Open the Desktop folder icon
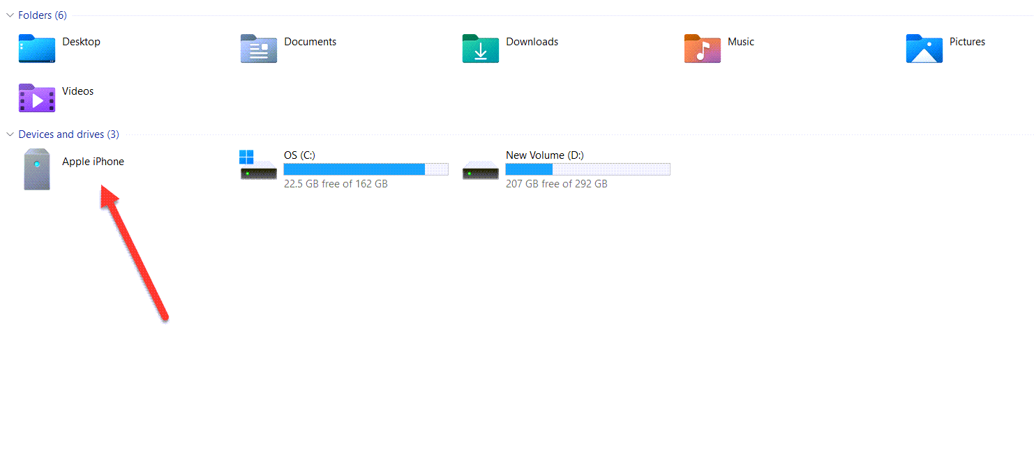The width and height of the screenshot is (1034, 457). coord(36,49)
